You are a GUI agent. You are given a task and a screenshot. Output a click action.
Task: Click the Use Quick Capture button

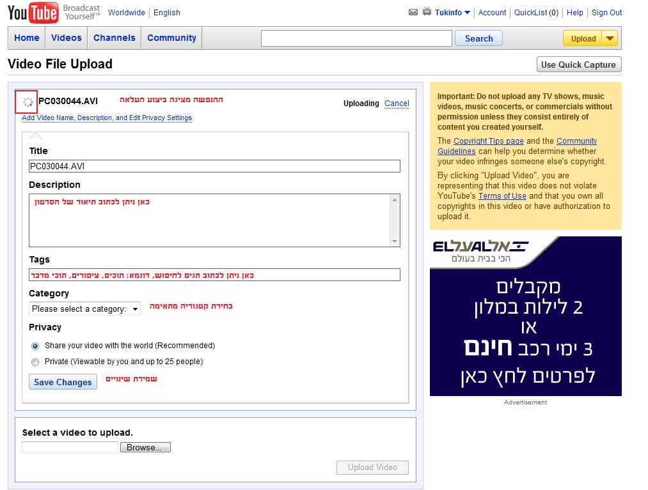coord(578,65)
